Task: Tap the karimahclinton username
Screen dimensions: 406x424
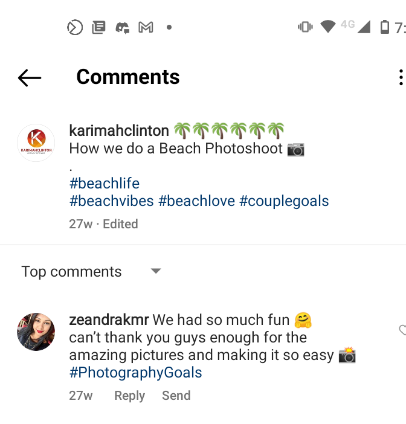Action: pos(119,130)
